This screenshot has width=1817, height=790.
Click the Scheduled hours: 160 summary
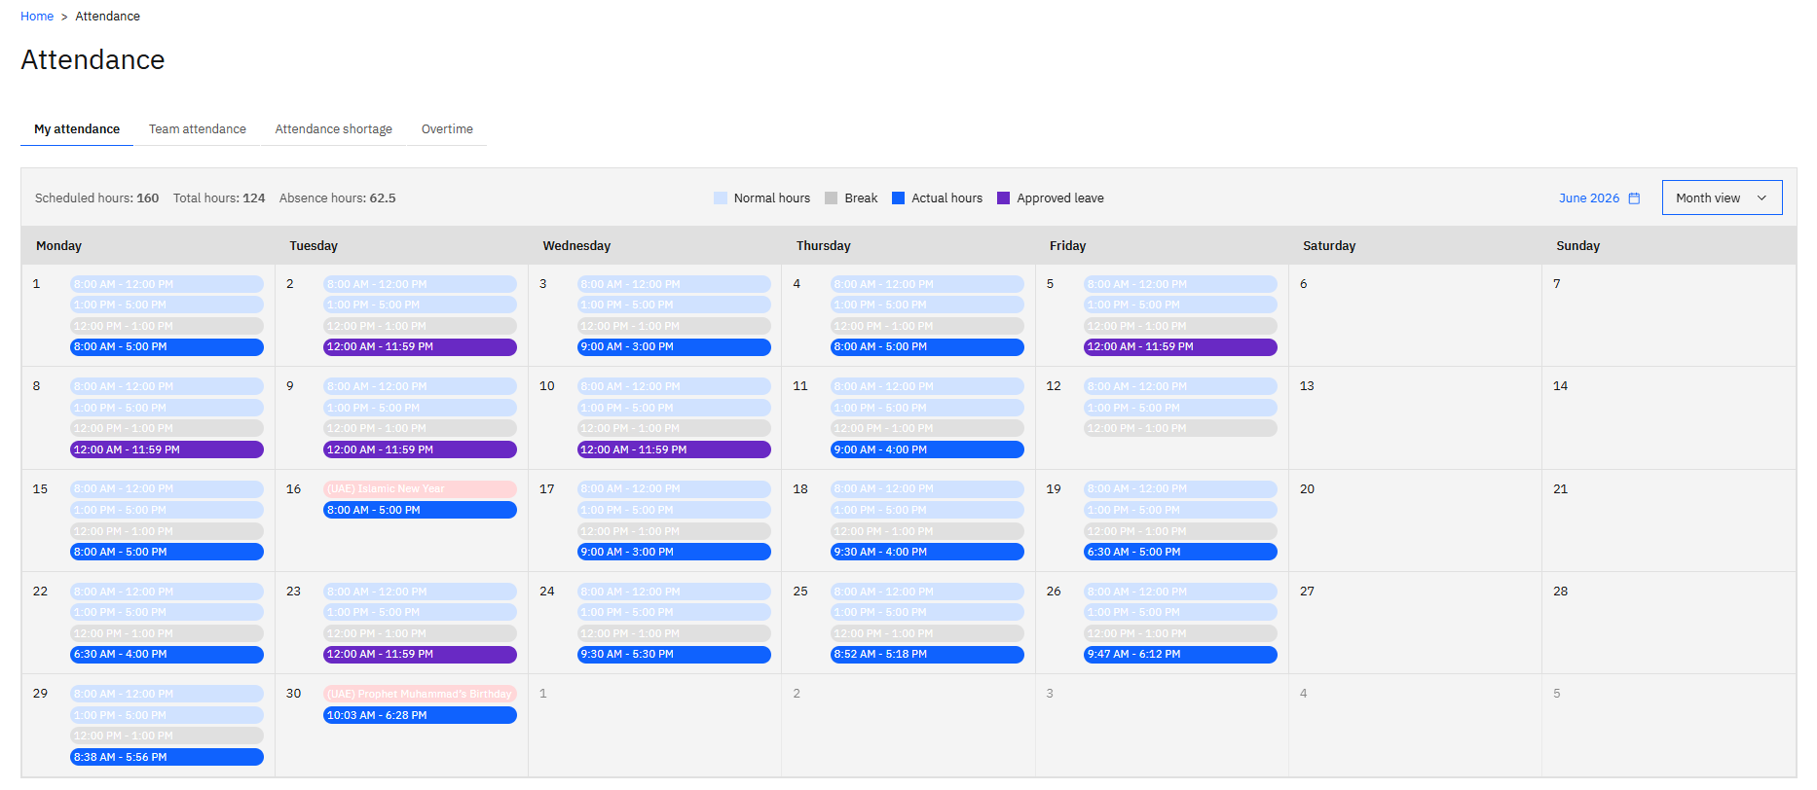[96, 198]
